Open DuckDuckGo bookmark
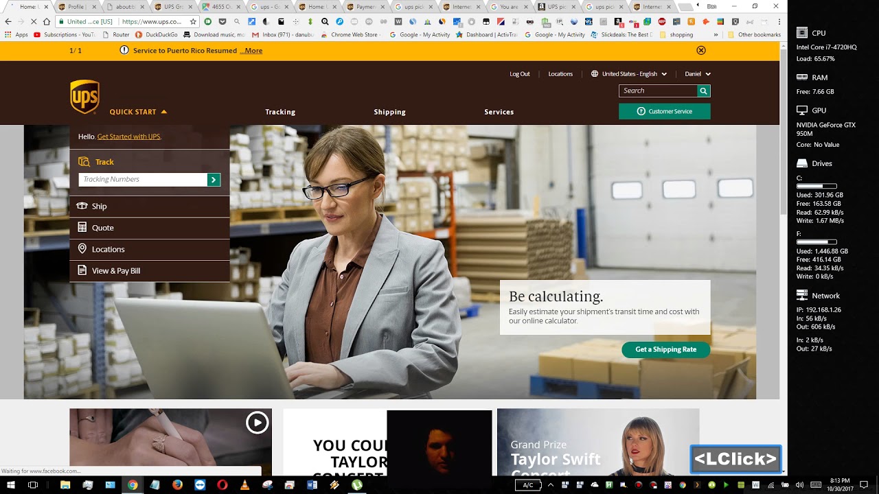This screenshot has width=879, height=494. pyautogui.click(x=156, y=34)
